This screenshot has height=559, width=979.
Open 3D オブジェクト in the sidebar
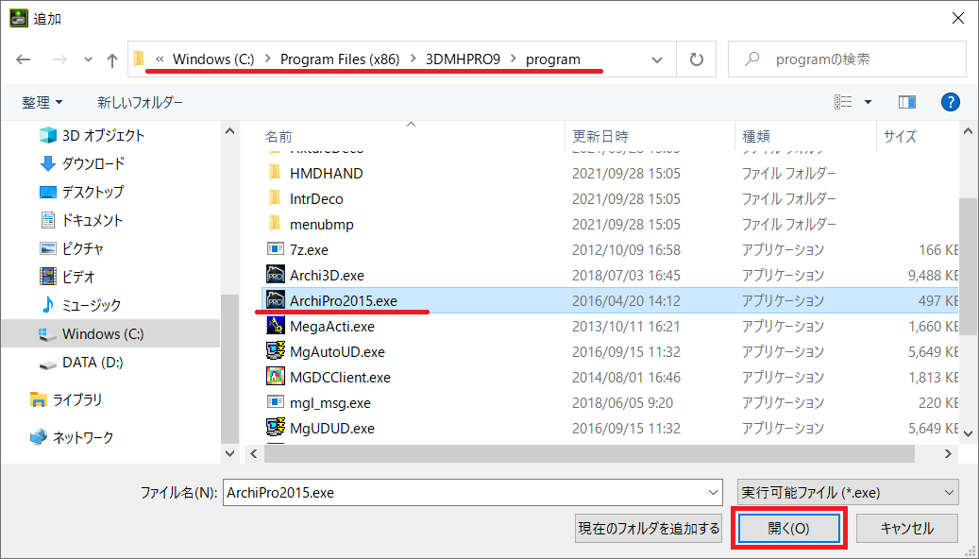click(x=92, y=135)
